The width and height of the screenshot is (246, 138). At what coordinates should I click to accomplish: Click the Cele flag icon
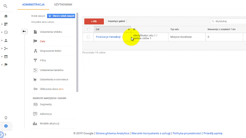pos(35,41)
